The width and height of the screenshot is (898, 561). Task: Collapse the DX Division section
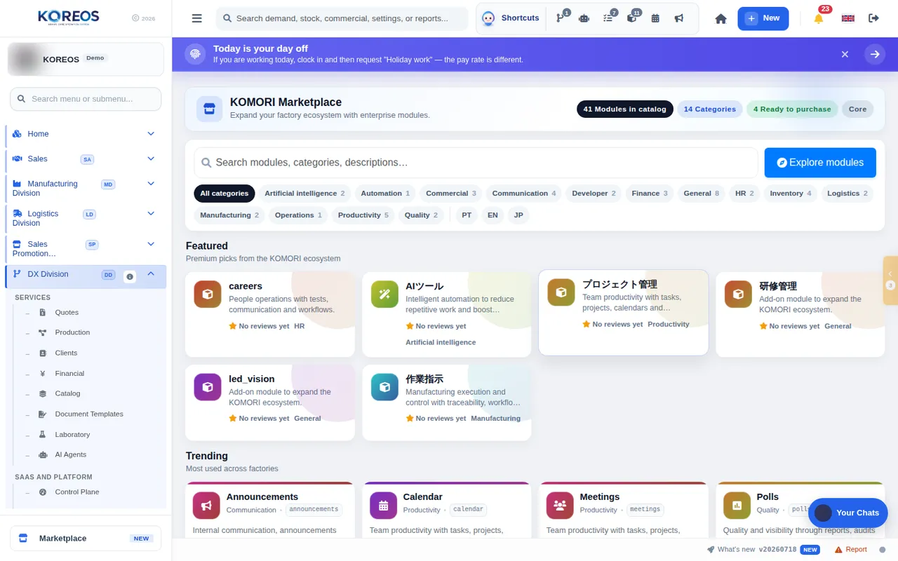tap(86, 276)
